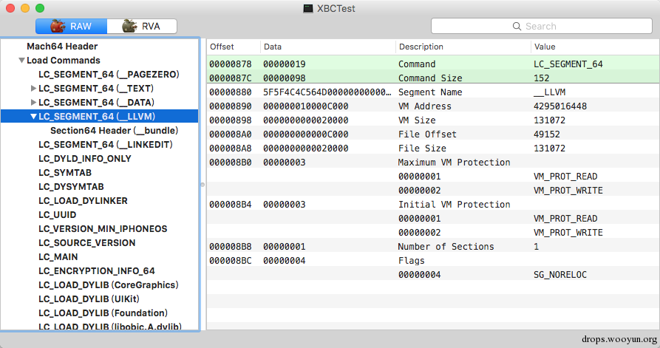Open LC_SEGMENT_64 (__LINKEDIT) entry
This screenshot has height=348, width=660.
pyautogui.click(x=106, y=145)
